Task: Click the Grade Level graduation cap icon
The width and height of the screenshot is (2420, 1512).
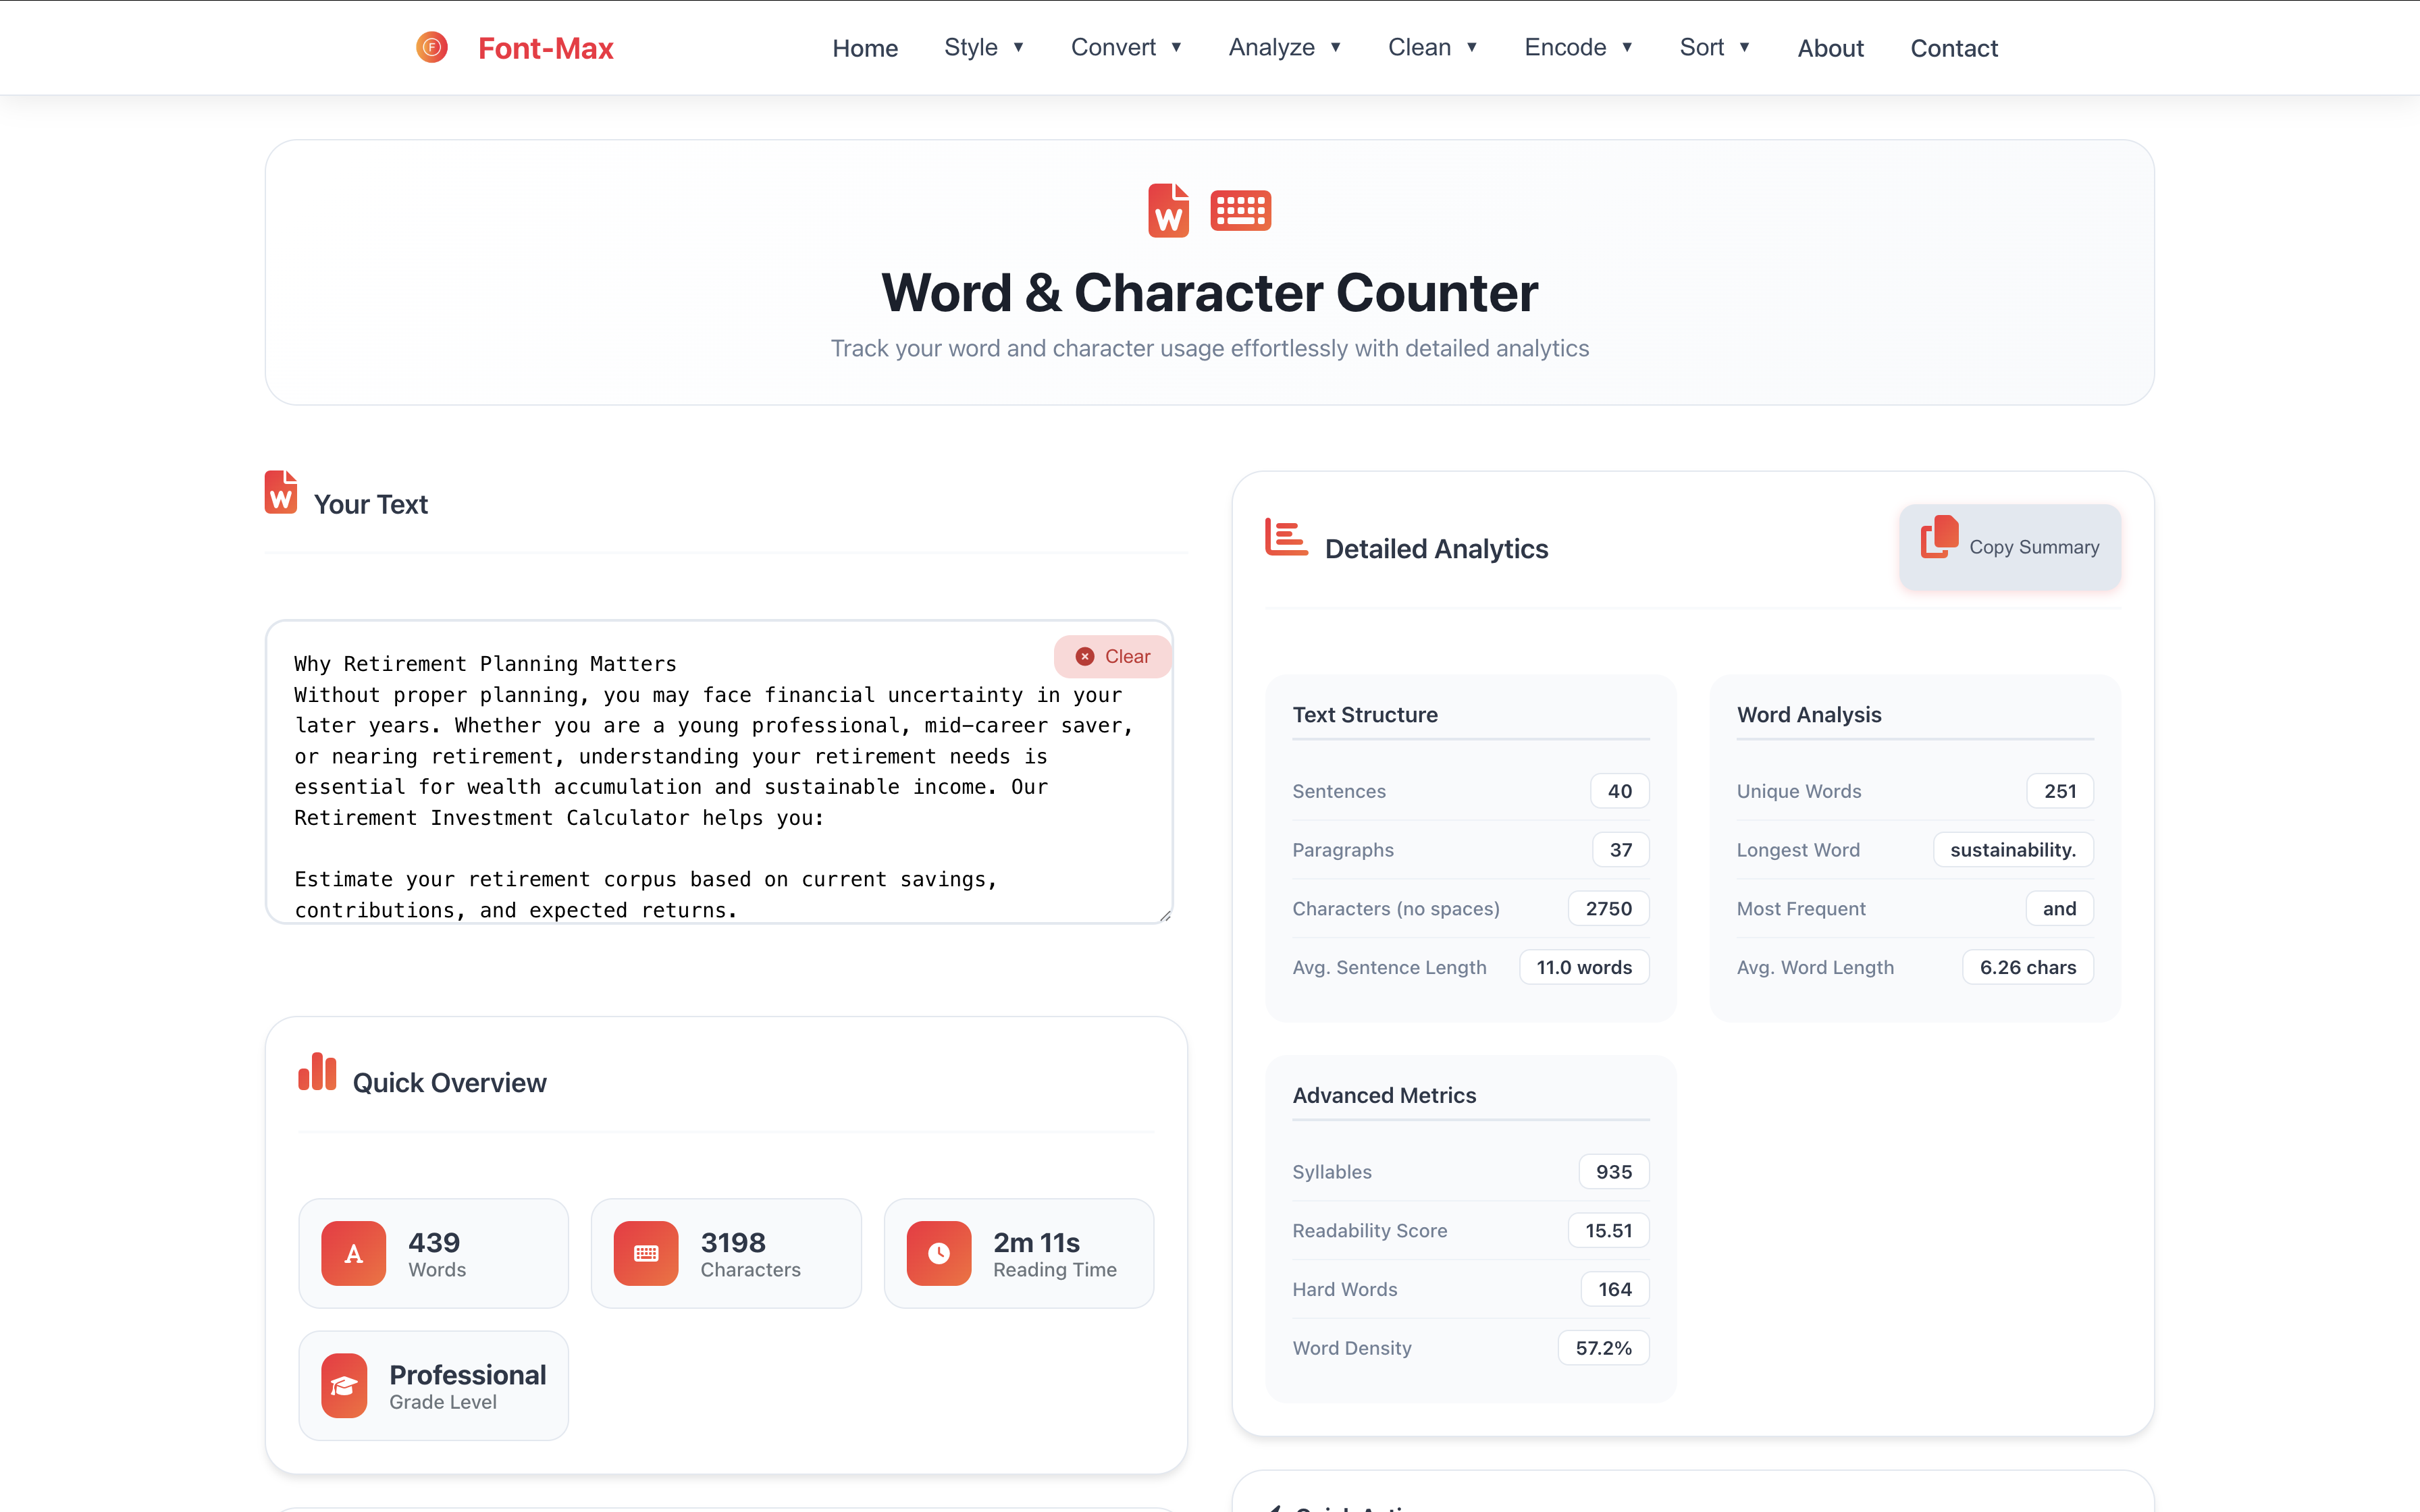Action: (344, 1385)
